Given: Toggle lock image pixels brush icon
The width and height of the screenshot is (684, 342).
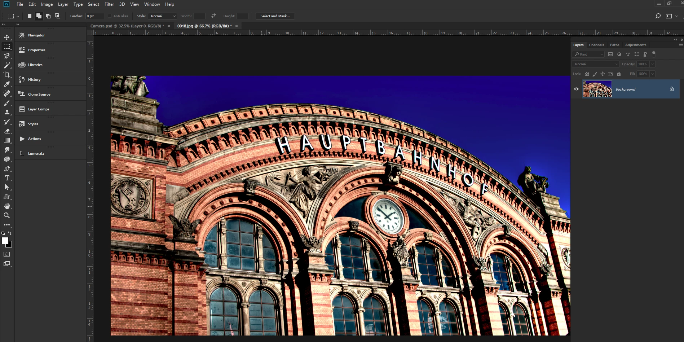Looking at the screenshot, I should [x=595, y=74].
